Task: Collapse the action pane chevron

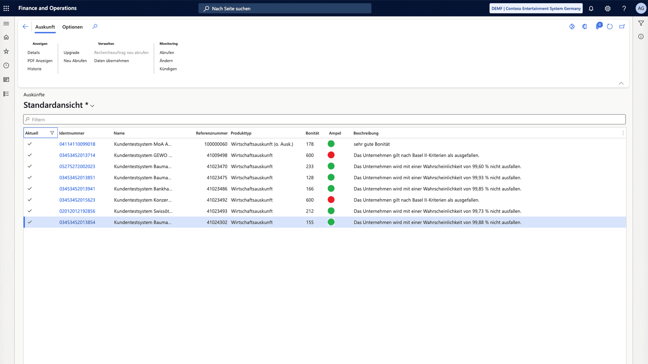Action: coord(621,83)
